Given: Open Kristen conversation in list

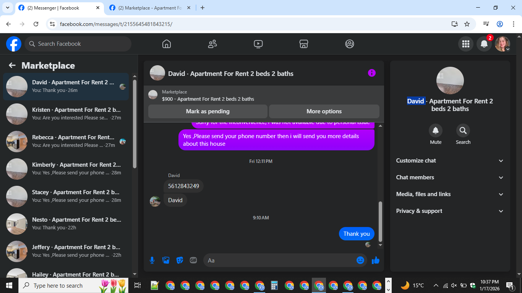Looking at the screenshot, I should click(66, 114).
